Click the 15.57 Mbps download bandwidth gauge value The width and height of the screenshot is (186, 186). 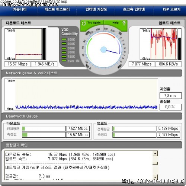(78, 135)
